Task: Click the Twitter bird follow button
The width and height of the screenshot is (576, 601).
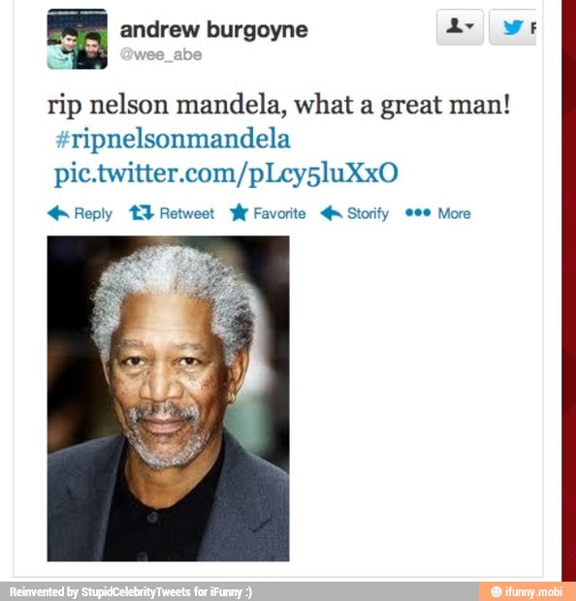Action: (513, 27)
